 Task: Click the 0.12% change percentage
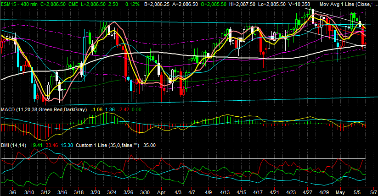pos(132,4)
